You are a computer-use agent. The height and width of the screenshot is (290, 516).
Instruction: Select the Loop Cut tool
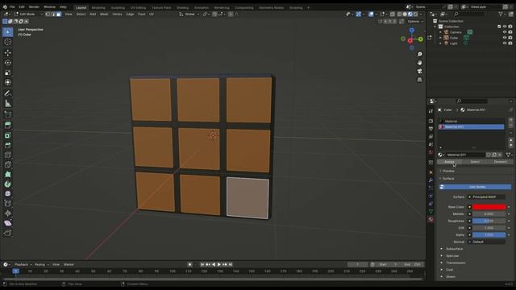[8, 155]
